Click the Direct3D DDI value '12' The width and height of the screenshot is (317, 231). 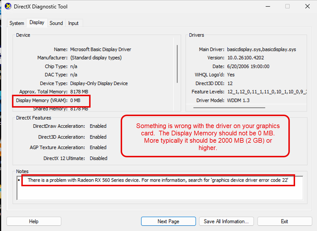coord(230,83)
